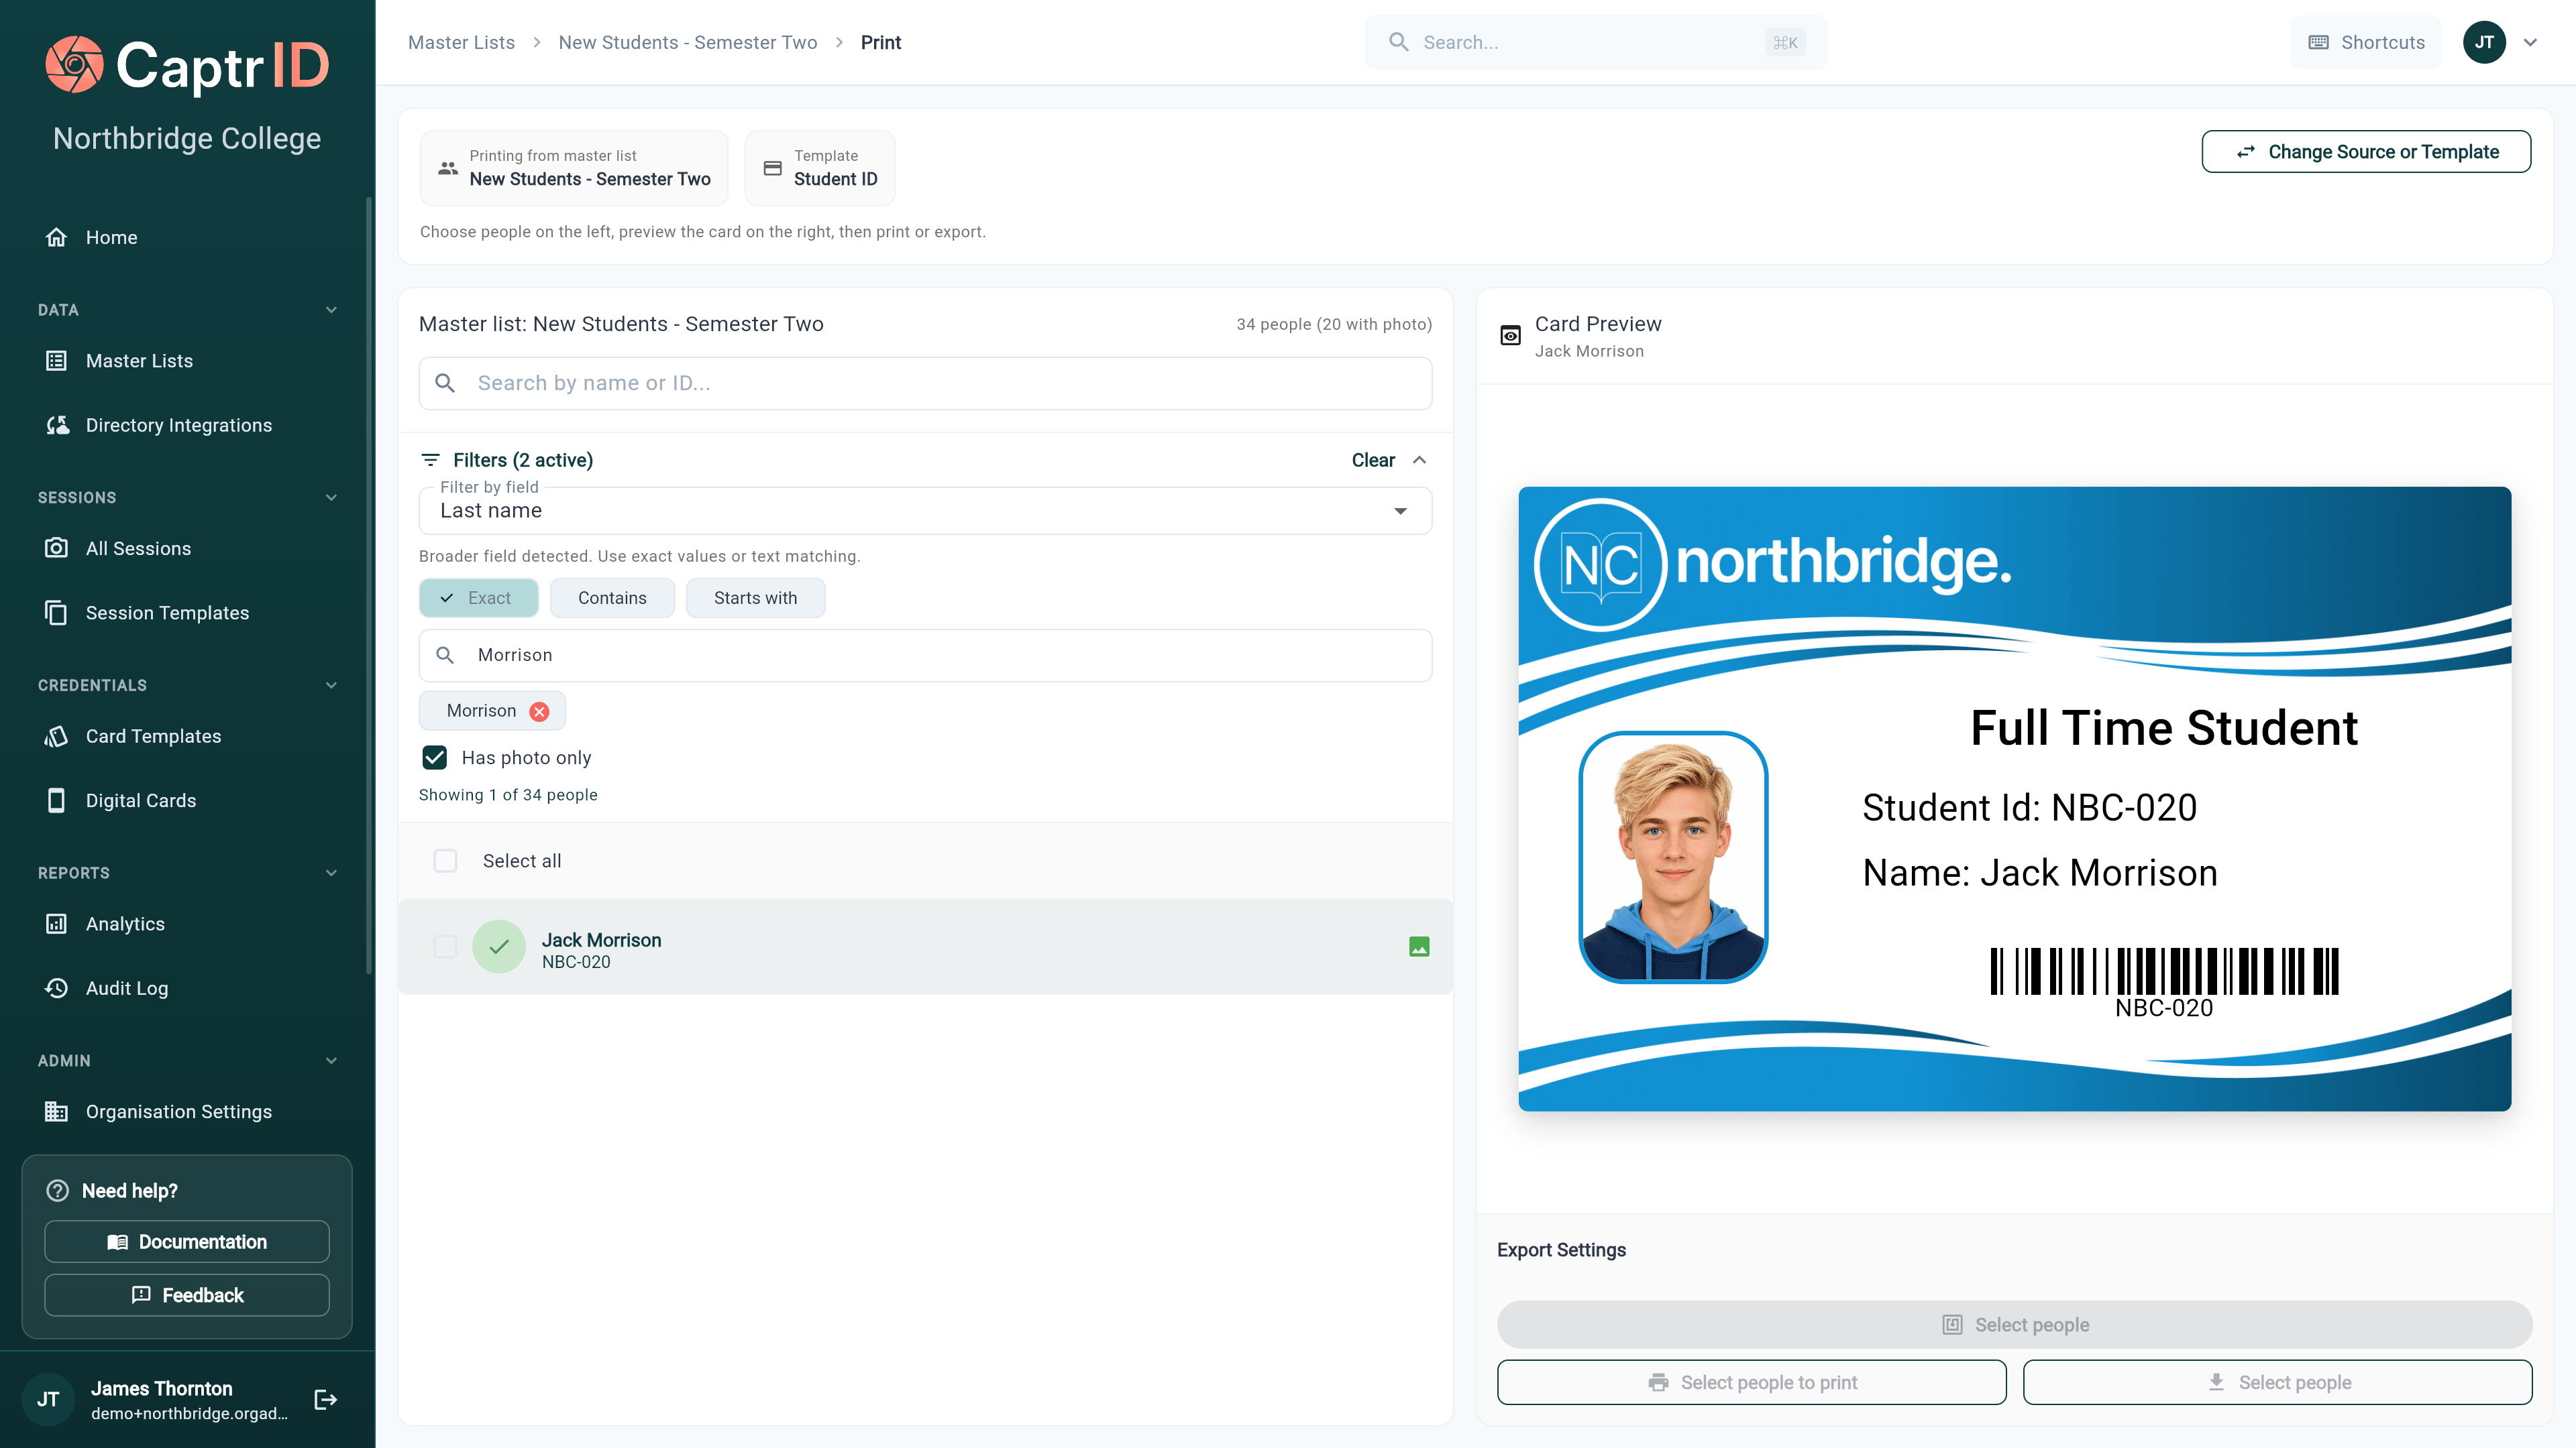This screenshot has height=1448, width=2576.
Task: Focus the Search by name or ID field
Action: (925, 383)
